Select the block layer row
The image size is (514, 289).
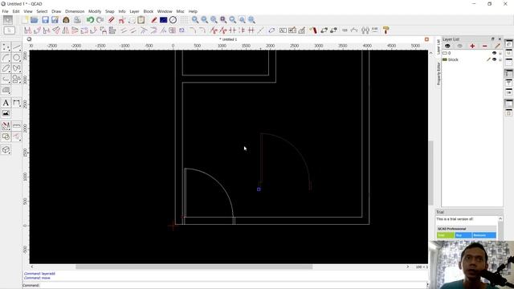pyautogui.click(x=472, y=59)
